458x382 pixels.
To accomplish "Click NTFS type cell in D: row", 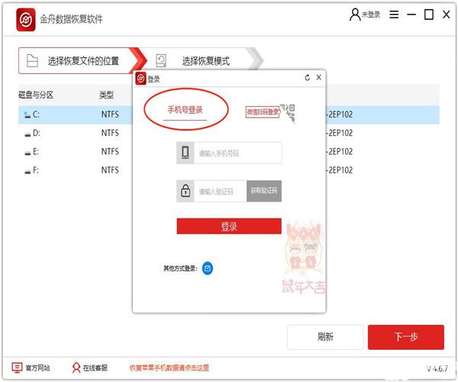I will point(110,133).
